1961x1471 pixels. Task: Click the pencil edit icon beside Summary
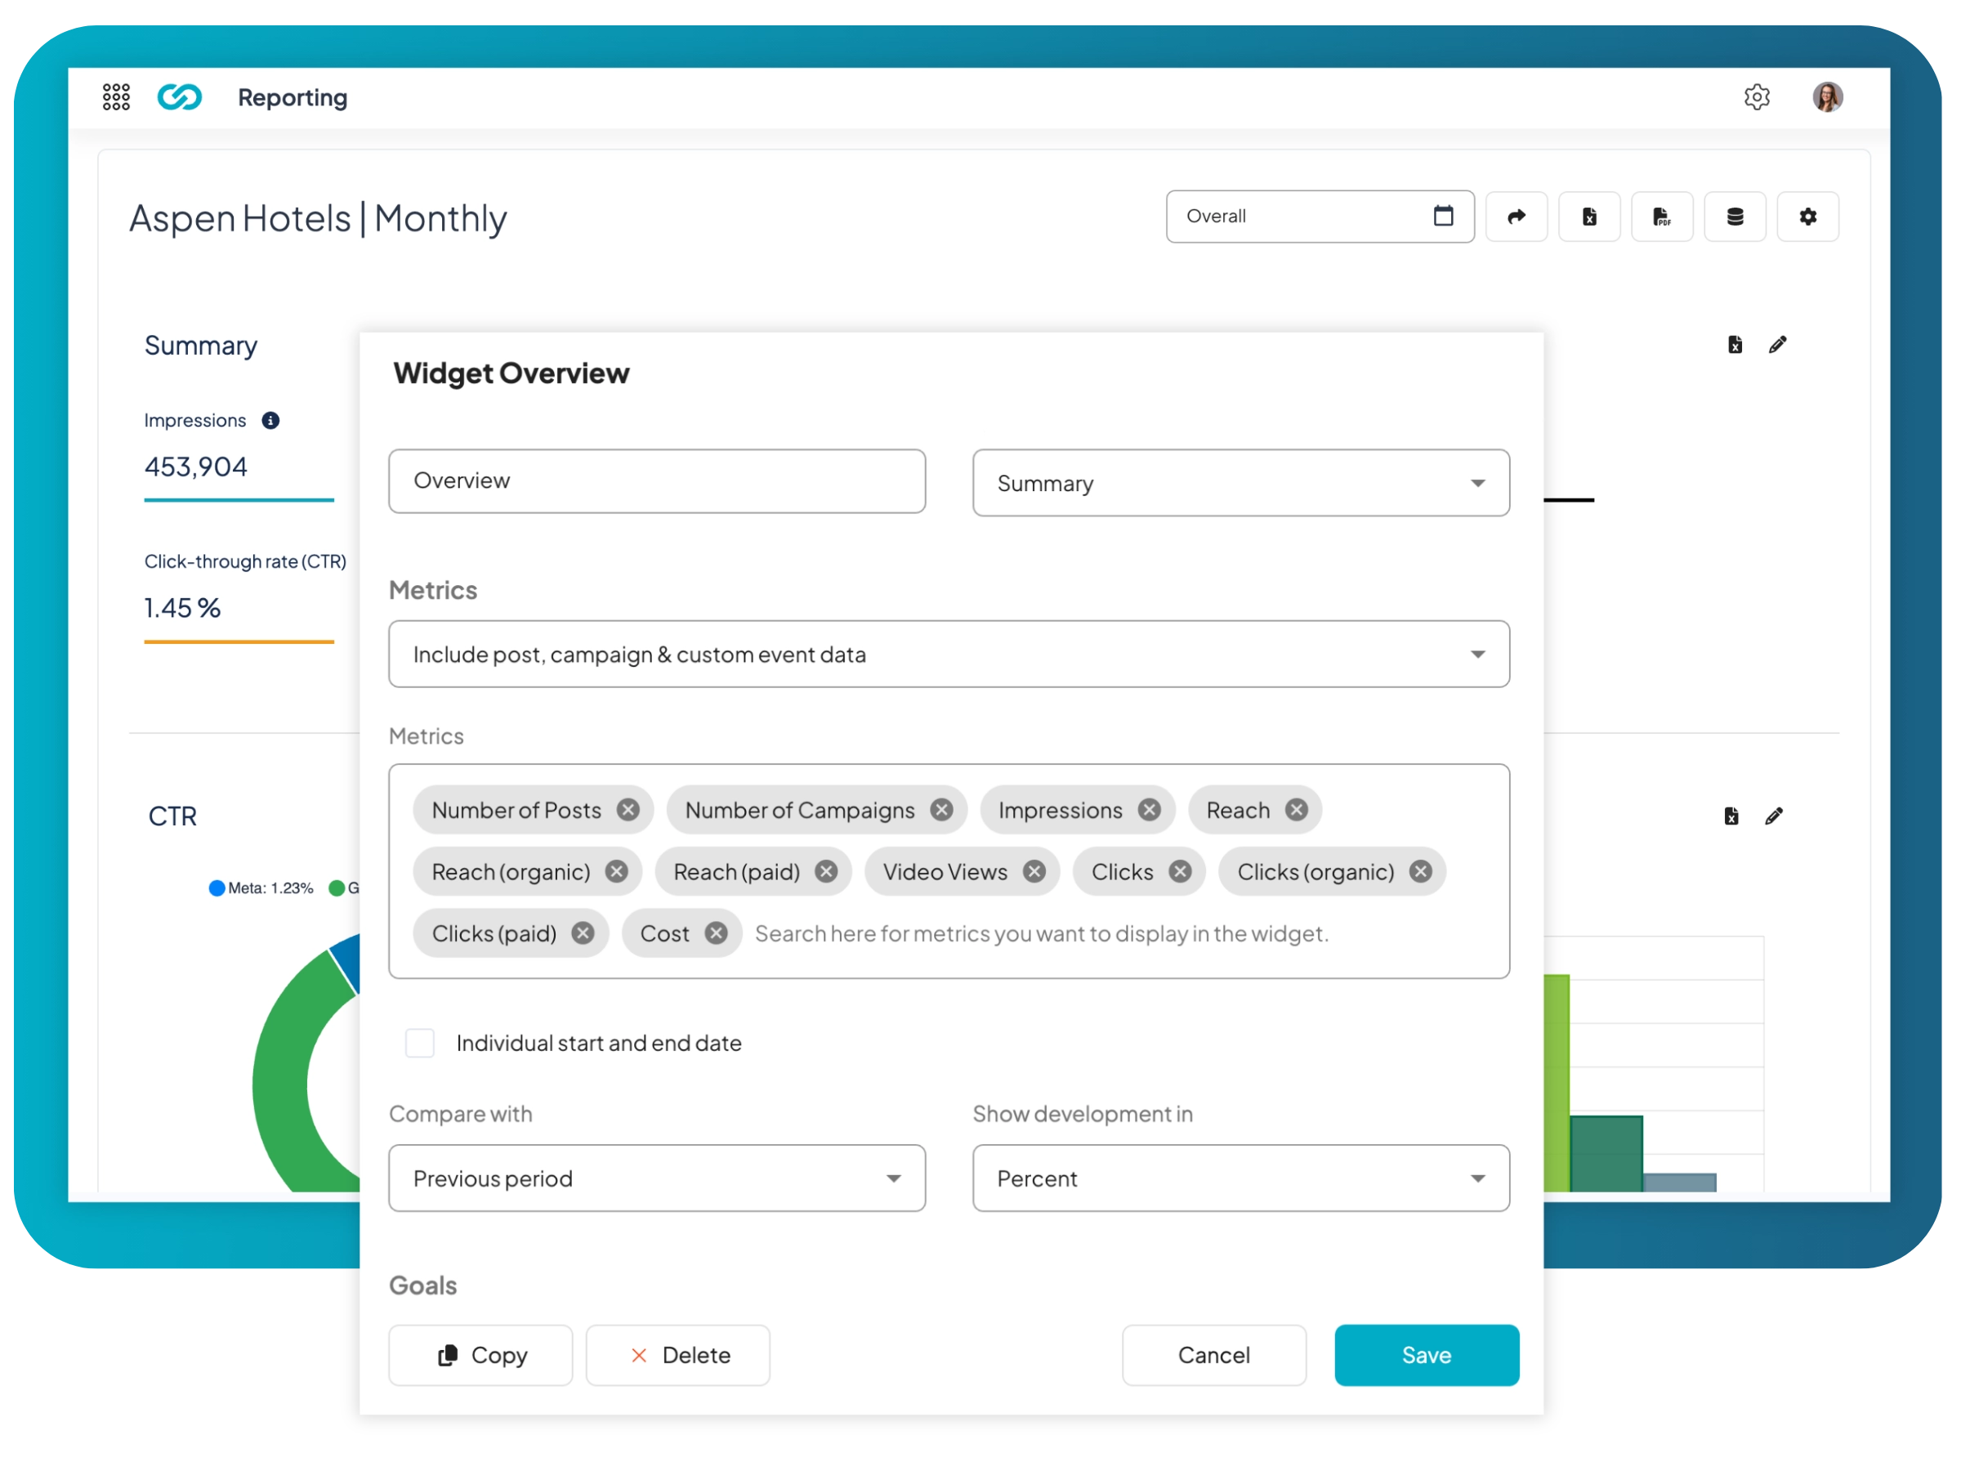[1776, 345]
